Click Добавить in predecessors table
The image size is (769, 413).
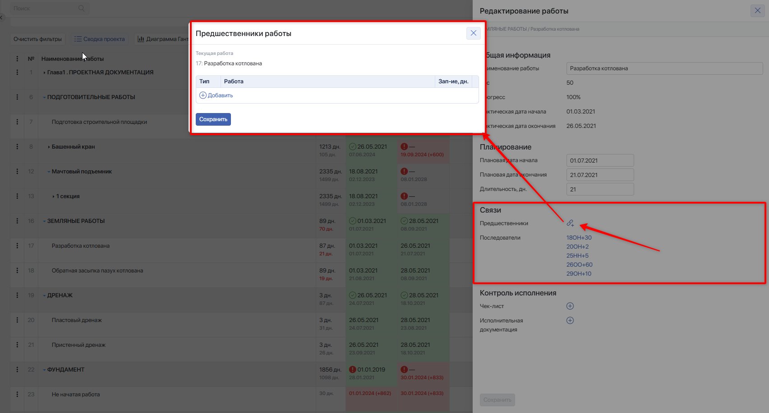coord(216,95)
